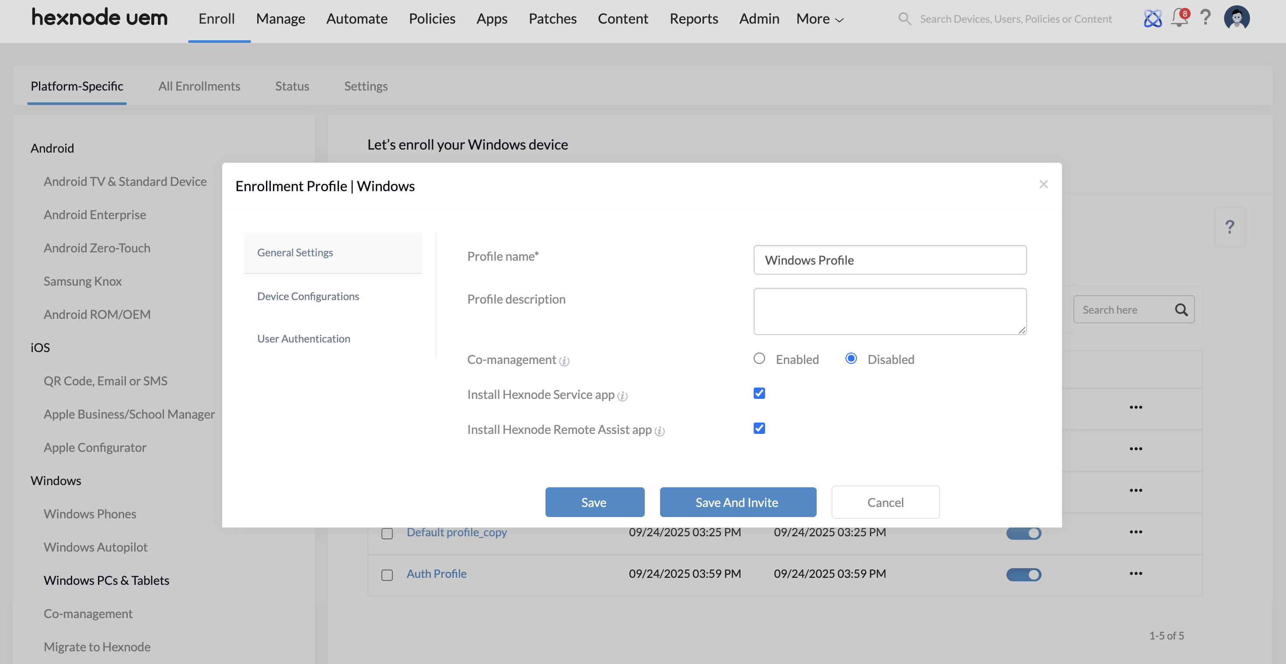Open the three-dots menu for Auth Profile row
This screenshot has width=1286, height=664.
click(x=1136, y=573)
